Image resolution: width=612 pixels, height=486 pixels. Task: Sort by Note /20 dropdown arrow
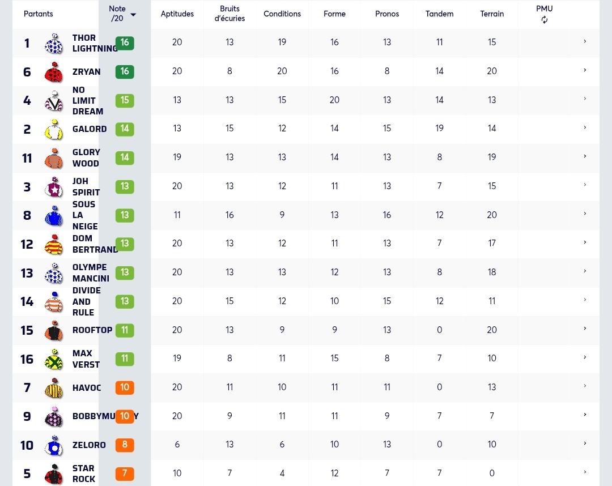tap(133, 15)
